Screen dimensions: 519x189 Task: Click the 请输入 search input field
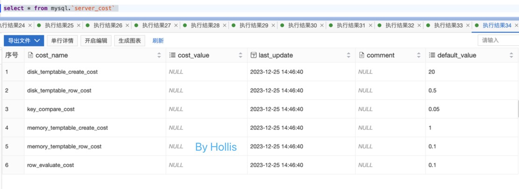[x=498, y=40]
